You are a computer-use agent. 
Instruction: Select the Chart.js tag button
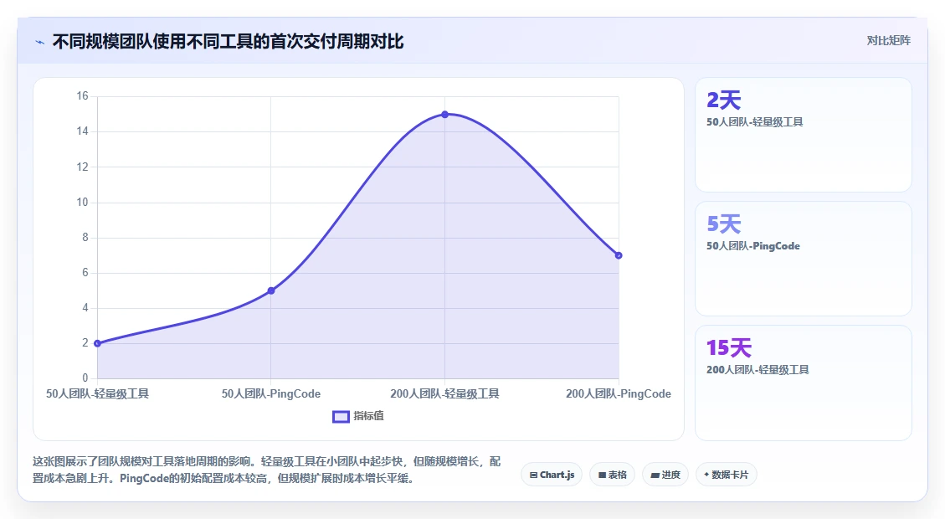pyautogui.click(x=552, y=475)
